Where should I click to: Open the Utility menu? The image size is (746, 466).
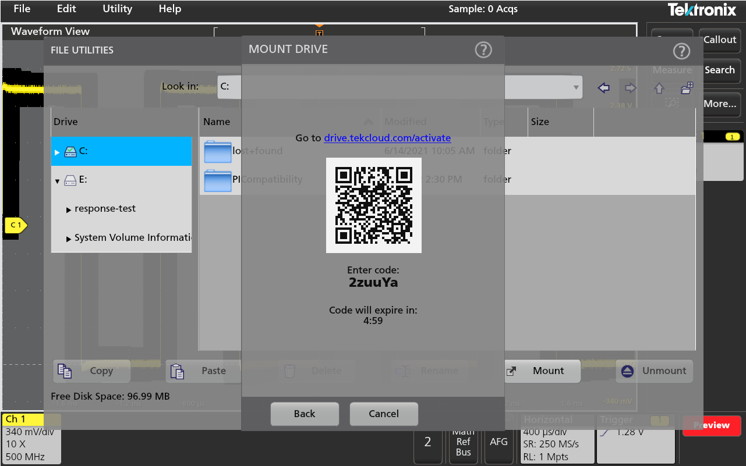[117, 9]
